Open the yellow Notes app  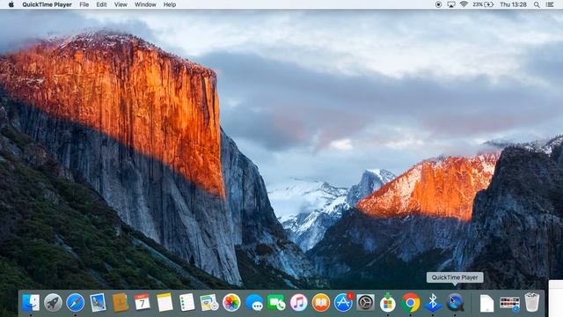point(165,303)
